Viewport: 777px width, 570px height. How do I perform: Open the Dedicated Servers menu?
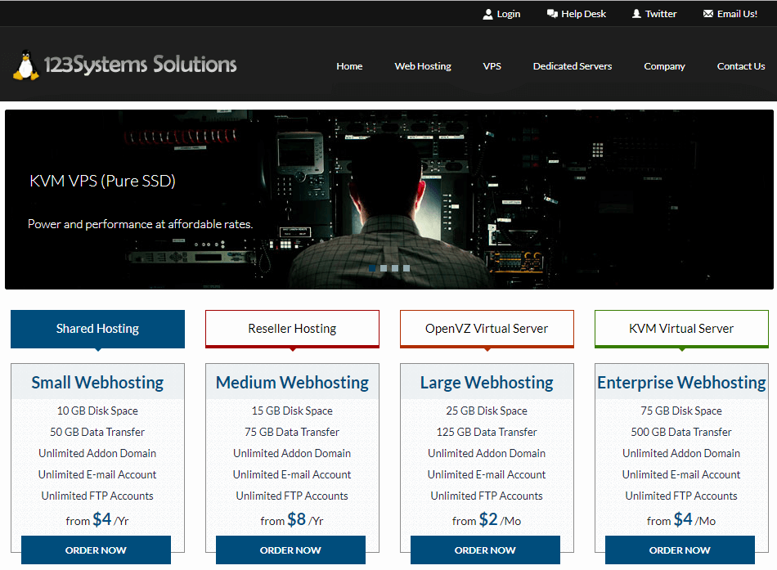tap(572, 66)
